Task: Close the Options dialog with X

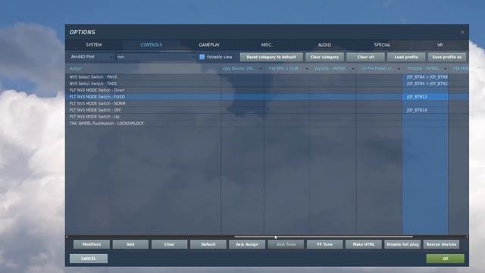Action: [462, 32]
